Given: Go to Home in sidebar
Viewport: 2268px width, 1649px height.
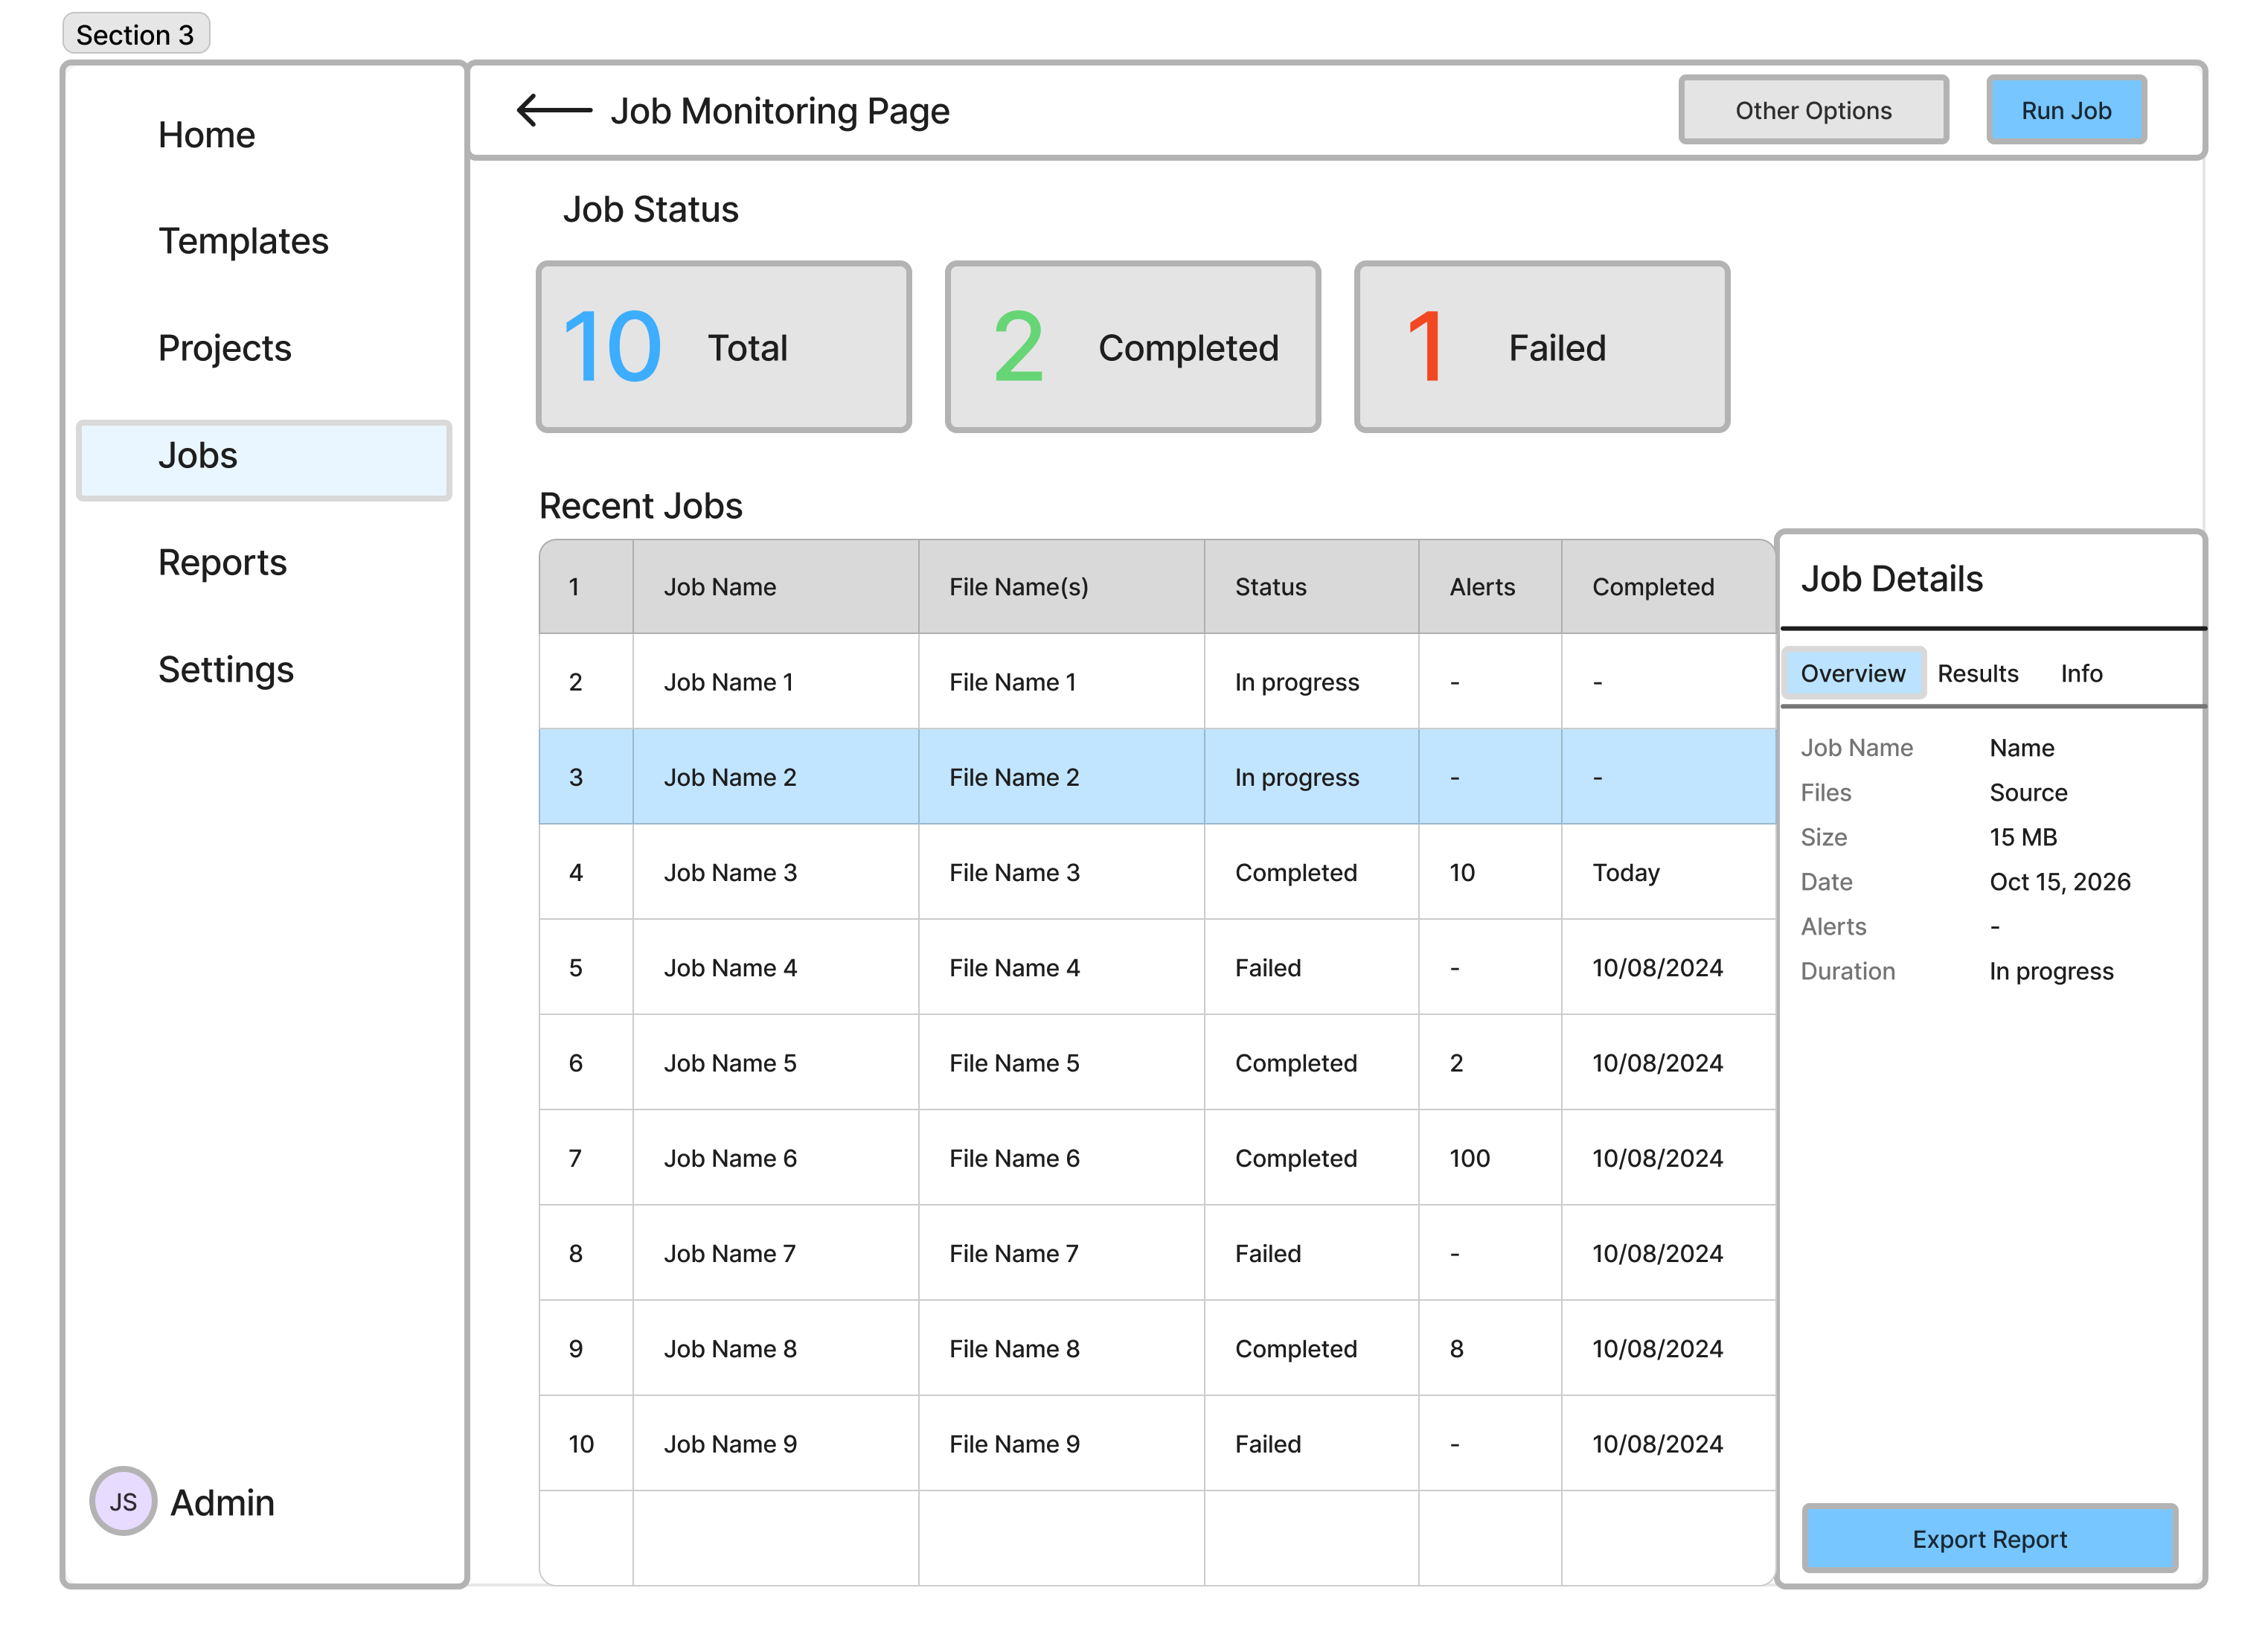Looking at the screenshot, I should coord(206,135).
